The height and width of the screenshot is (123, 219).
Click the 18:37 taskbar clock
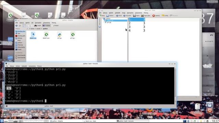215,121
